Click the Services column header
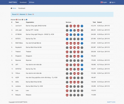This screenshot has width=124, height=104. click(x=68, y=22)
